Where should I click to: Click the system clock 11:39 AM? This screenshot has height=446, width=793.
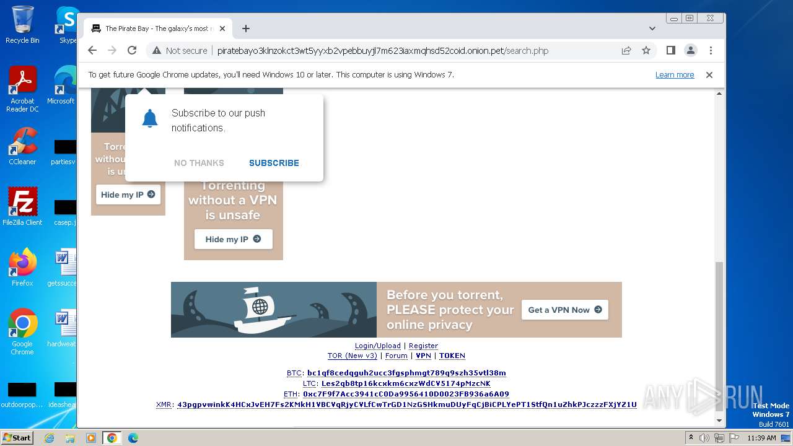pos(761,438)
